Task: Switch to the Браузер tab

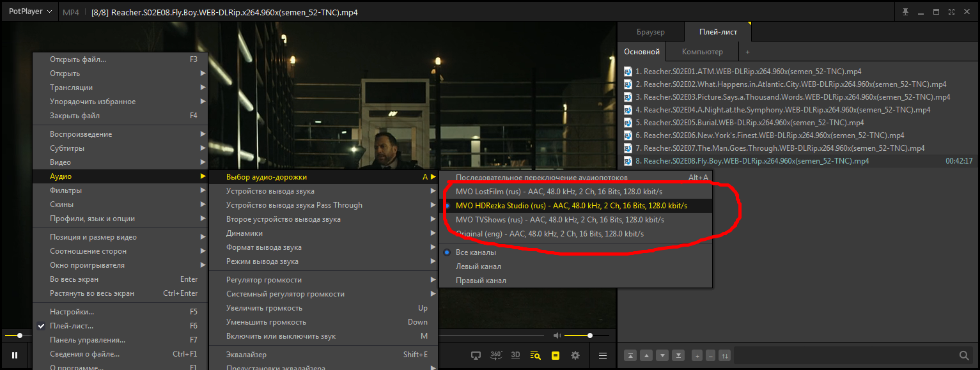Action: tap(650, 32)
